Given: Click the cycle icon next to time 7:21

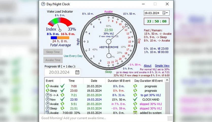Looking at the screenshot, I should pyautogui.click(x=62, y=95).
